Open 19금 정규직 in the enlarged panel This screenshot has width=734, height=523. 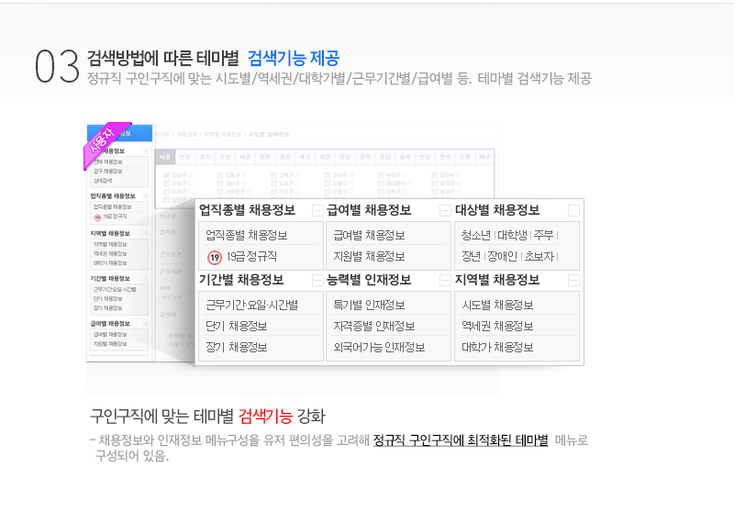coord(251,257)
